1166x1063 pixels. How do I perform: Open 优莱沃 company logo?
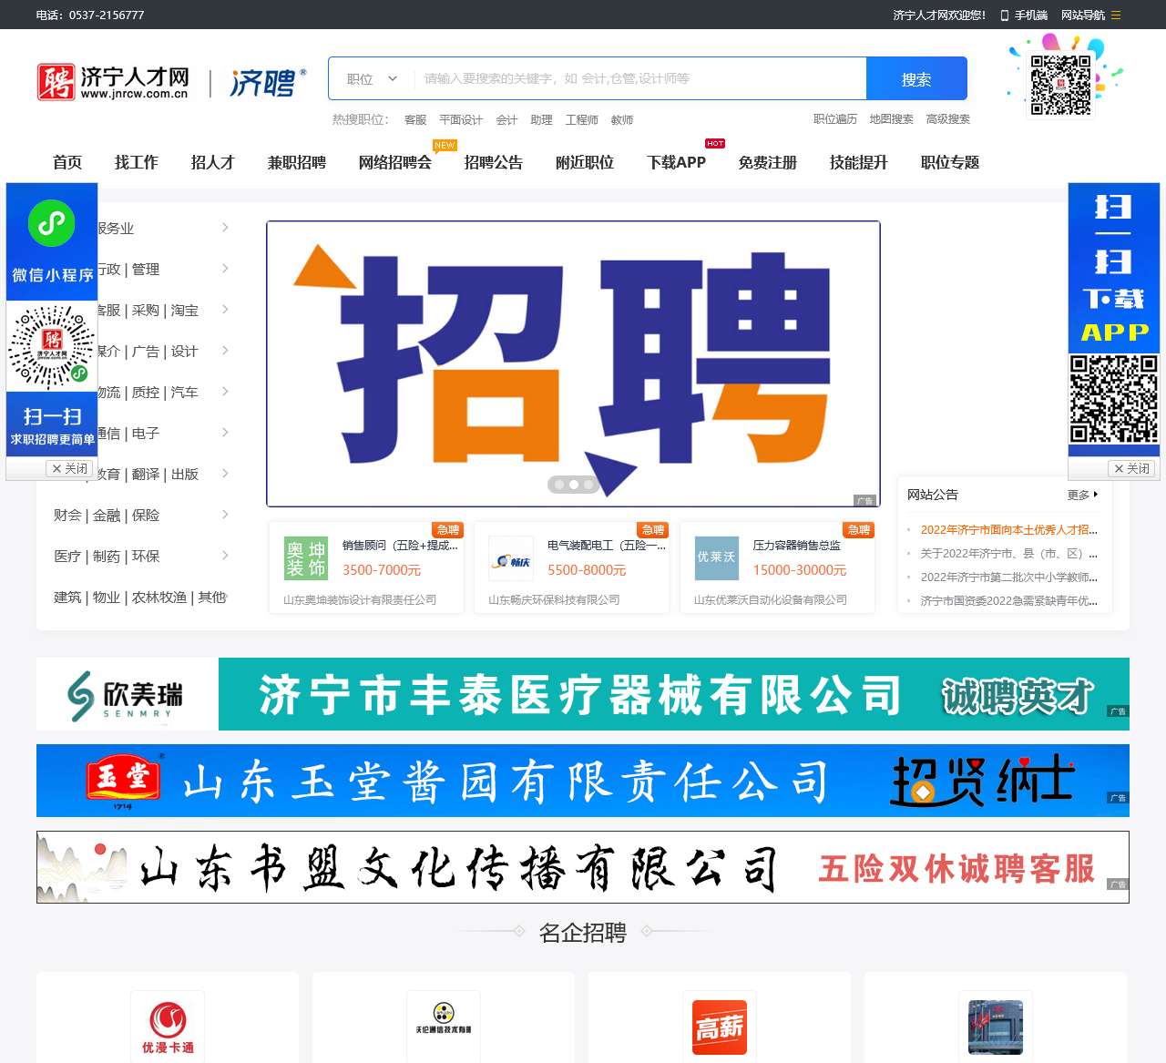tap(717, 558)
